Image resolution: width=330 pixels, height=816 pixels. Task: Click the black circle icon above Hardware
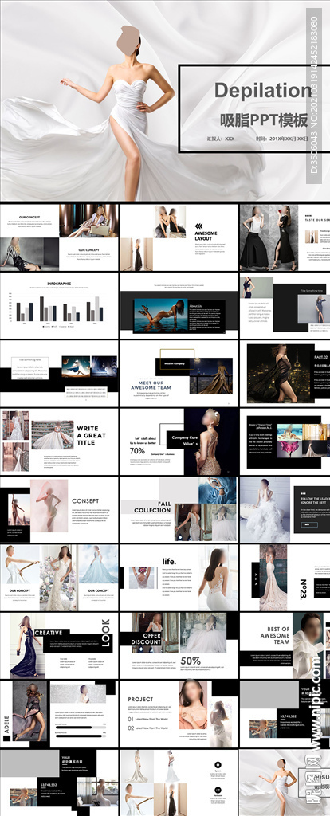(x=218, y=790)
